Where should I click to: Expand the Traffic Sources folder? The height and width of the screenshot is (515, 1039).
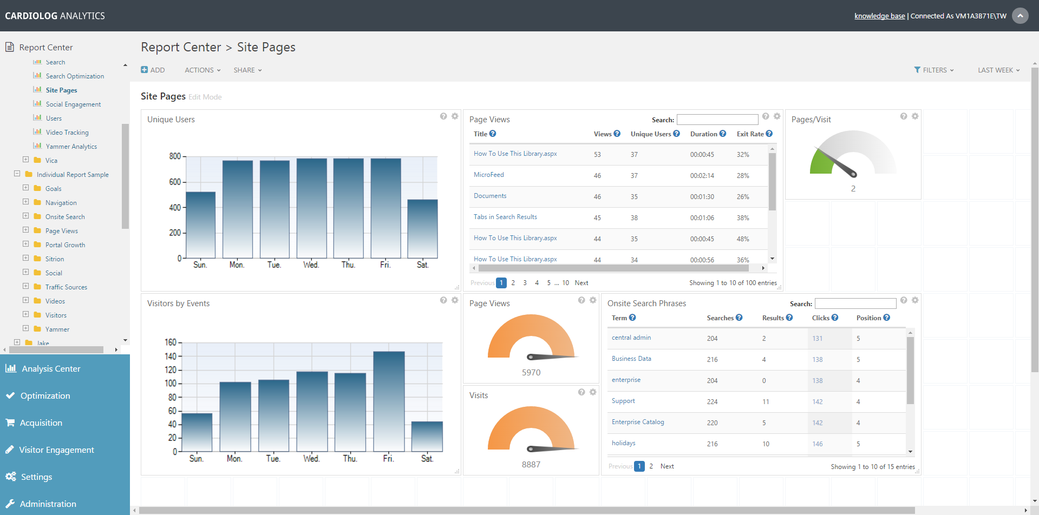click(25, 286)
